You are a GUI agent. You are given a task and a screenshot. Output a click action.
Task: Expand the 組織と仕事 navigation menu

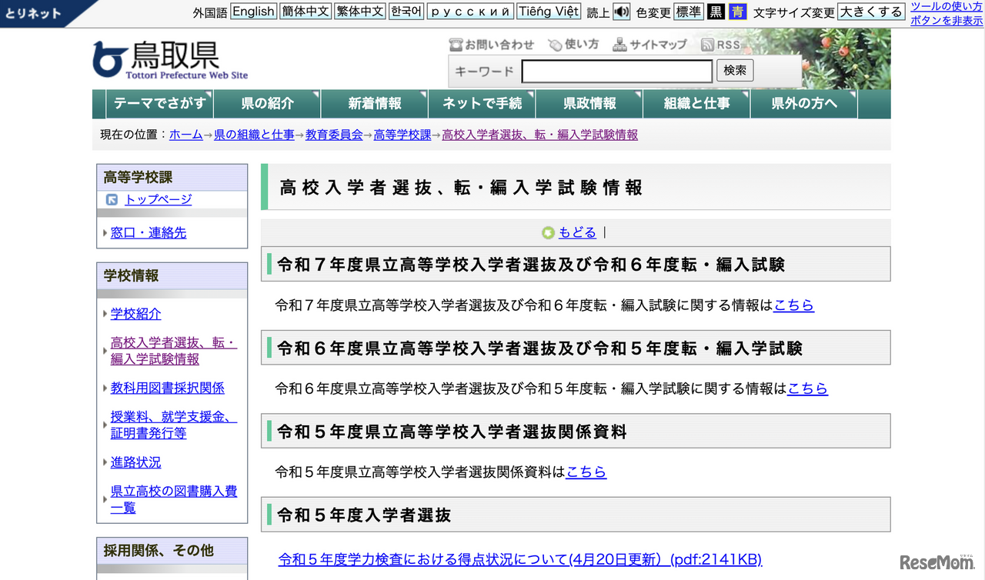[696, 104]
